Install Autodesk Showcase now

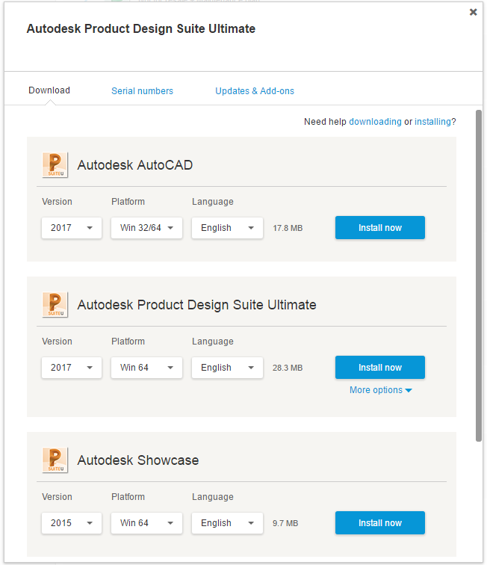(379, 523)
